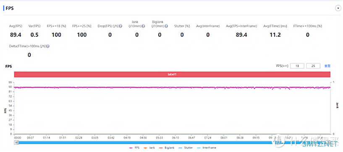This screenshot has width=343, height=152.
Task: Open help icon next to BigJank /10min
Action: [x=166, y=26]
